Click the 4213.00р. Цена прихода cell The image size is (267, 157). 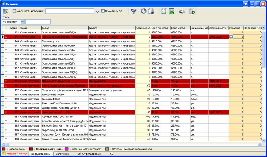(x=161, y=41)
